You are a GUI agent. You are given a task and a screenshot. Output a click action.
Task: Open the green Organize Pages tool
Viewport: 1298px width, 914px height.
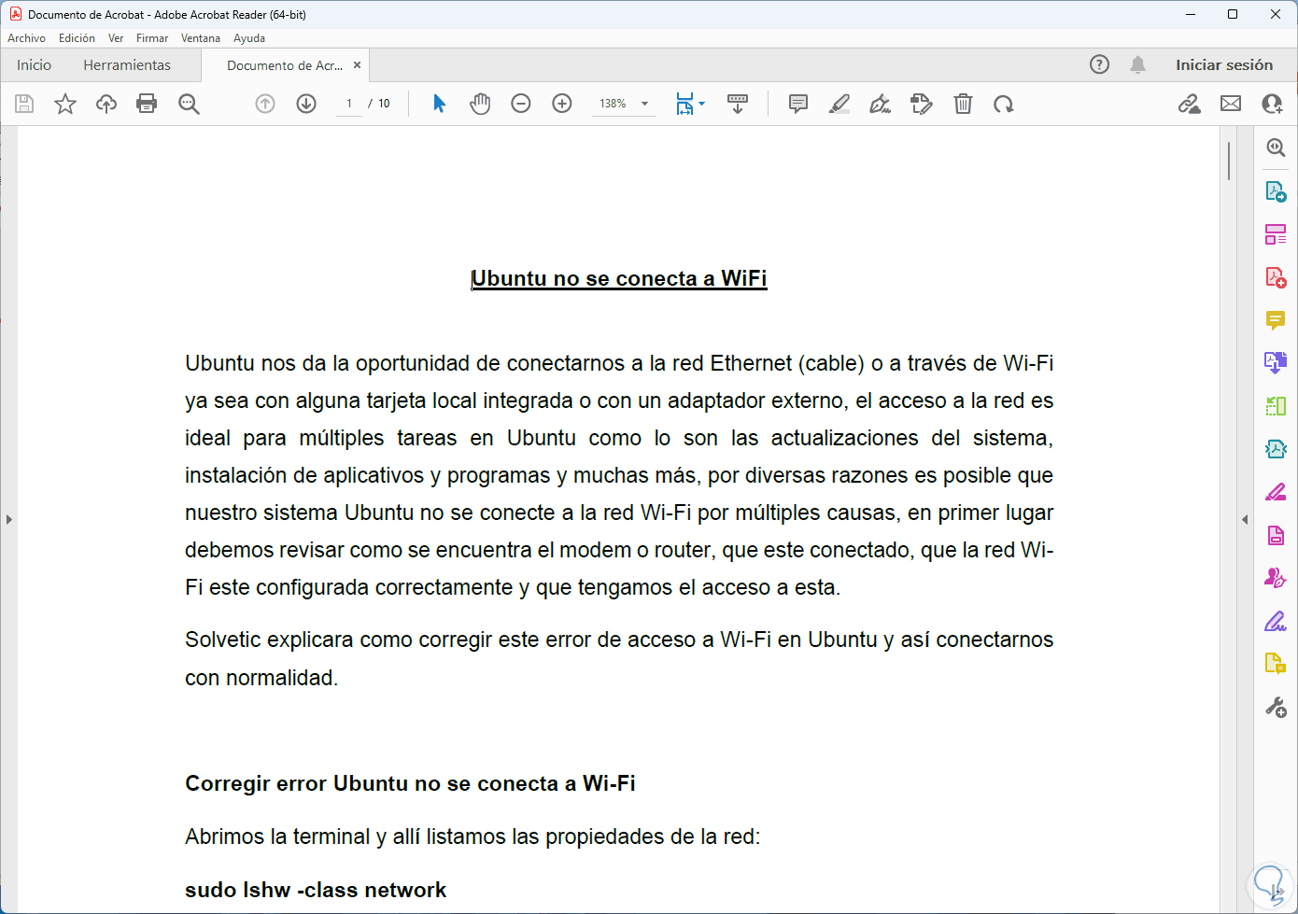(1276, 406)
